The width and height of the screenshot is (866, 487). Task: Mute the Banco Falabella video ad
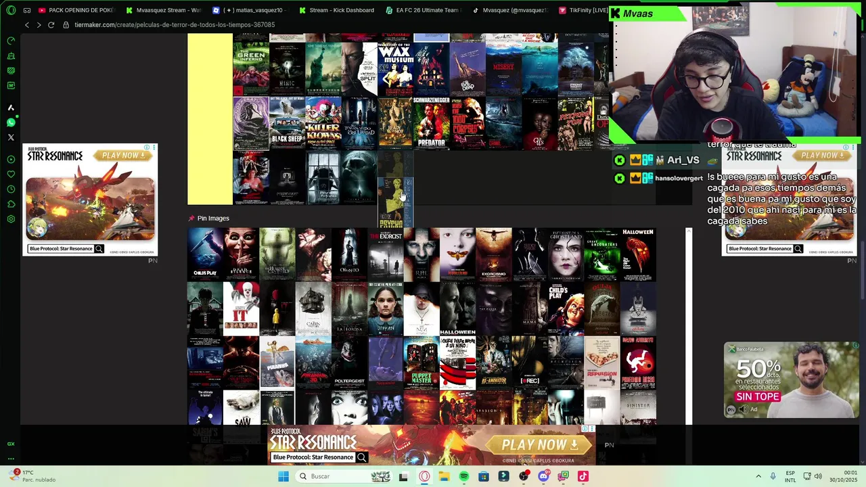pyautogui.click(x=743, y=409)
